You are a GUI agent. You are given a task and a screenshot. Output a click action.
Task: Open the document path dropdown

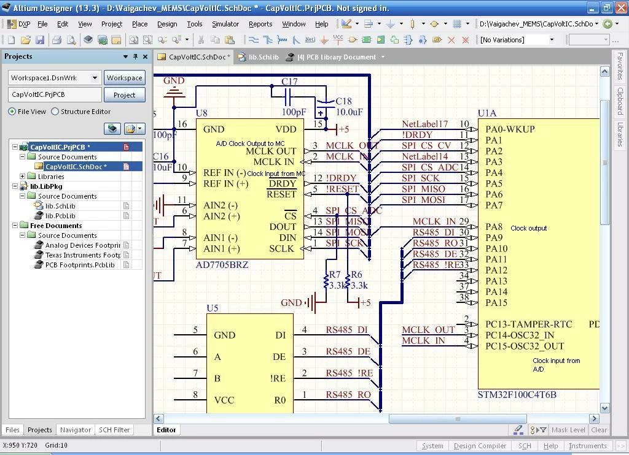[x=597, y=24]
